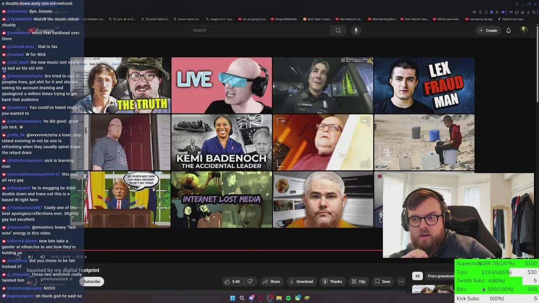Open the orange jumpsuit mugshot video thumbnail

(x=323, y=199)
